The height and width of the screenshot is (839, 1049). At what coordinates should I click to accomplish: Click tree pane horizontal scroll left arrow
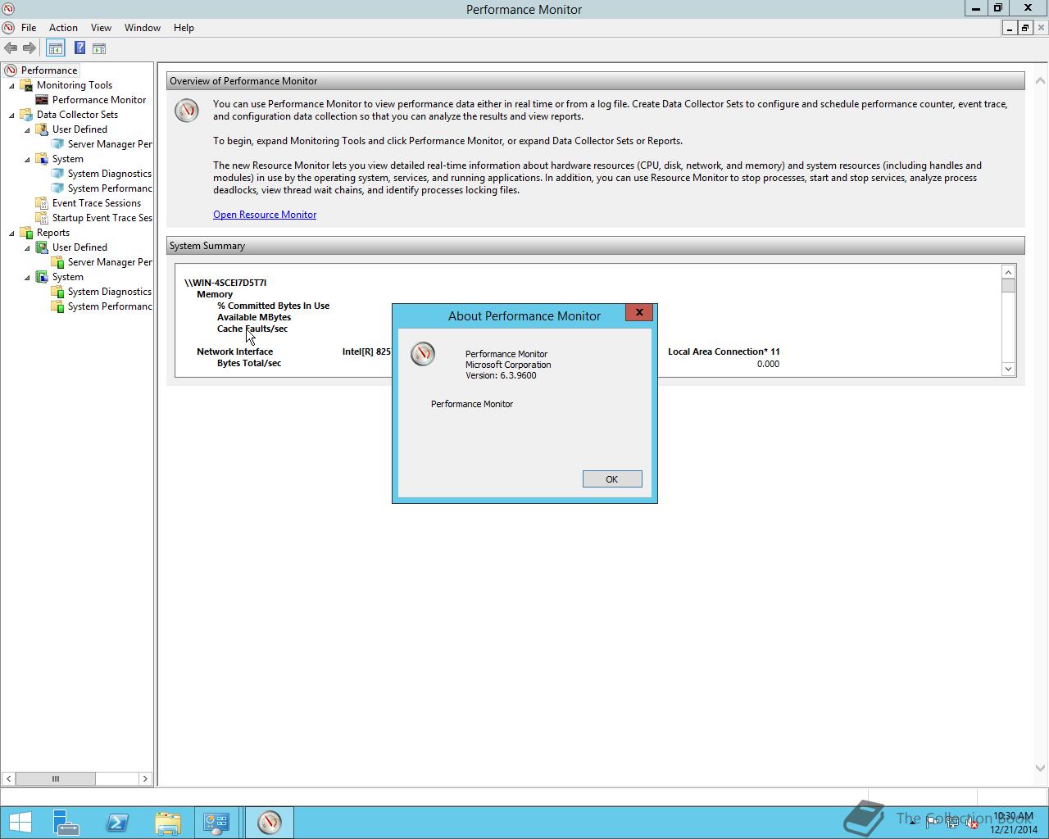tap(8, 778)
